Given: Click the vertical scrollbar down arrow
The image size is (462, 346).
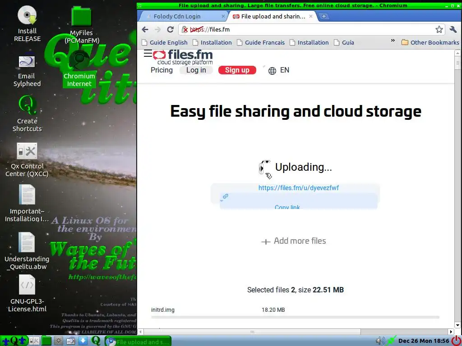Looking at the screenshot, I should tap(457, 325).
